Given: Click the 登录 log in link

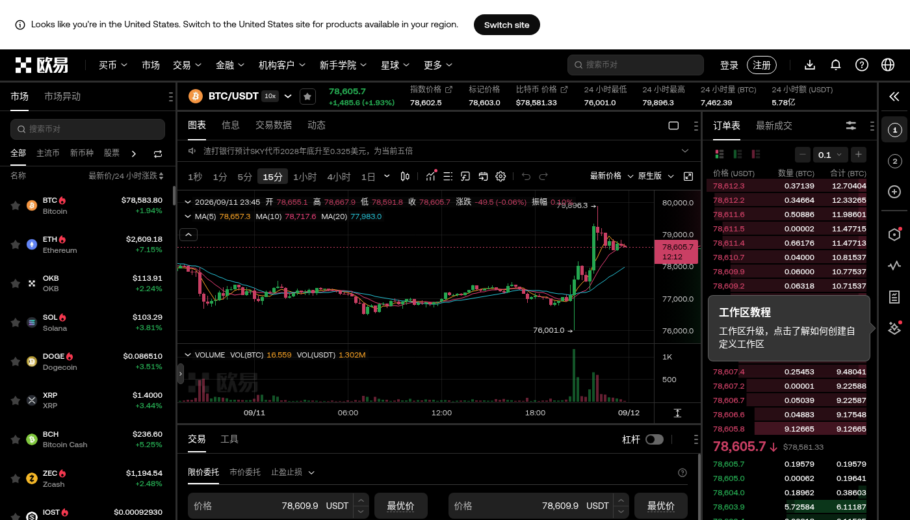Looking at the screenshot, I should (729, 65).
